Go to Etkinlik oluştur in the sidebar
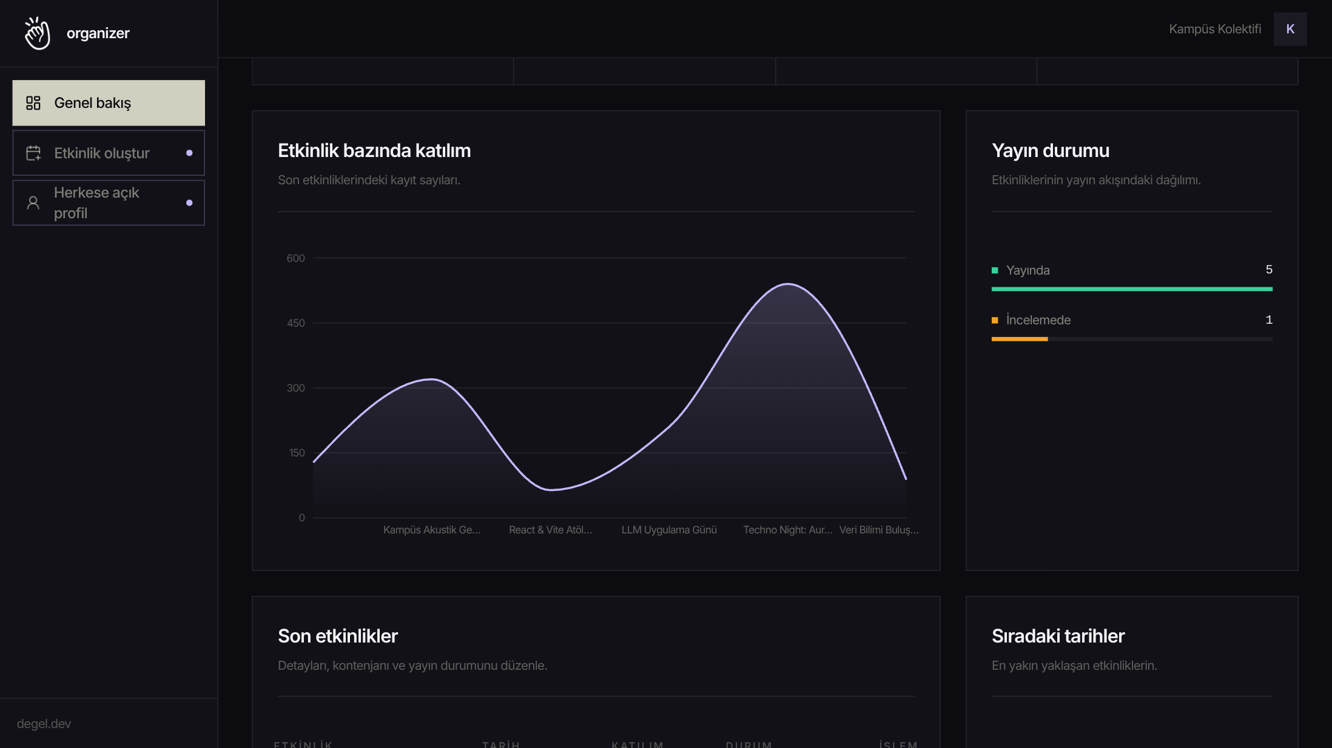 (109, 153)
